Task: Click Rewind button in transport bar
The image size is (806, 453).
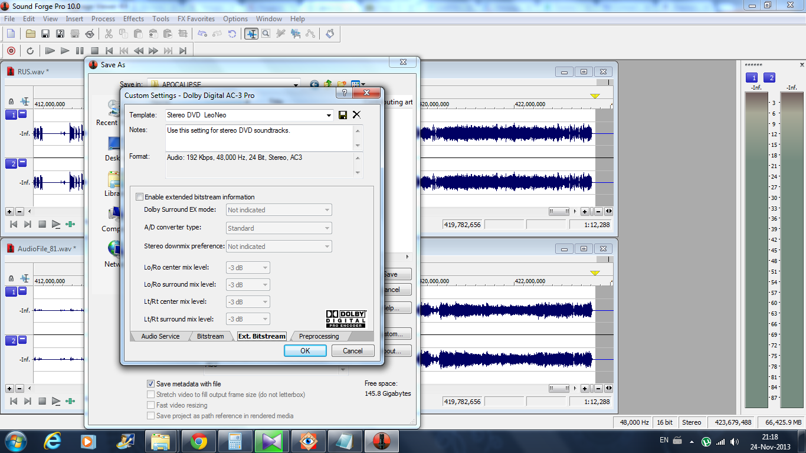Action: (139, 51)
